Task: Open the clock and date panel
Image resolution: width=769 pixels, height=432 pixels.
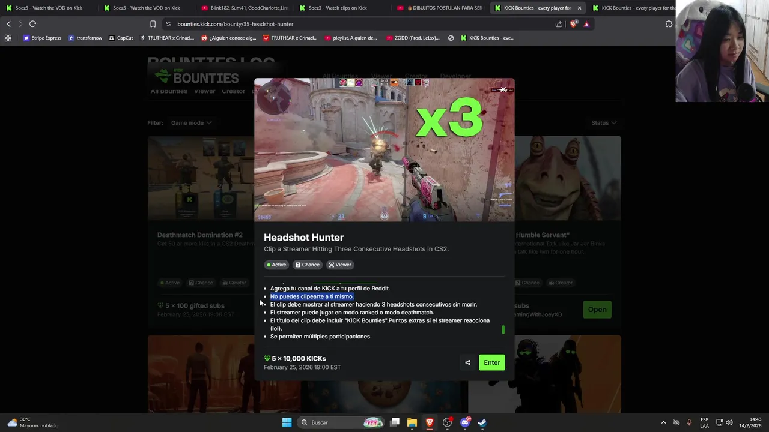Action: point(750,422)
